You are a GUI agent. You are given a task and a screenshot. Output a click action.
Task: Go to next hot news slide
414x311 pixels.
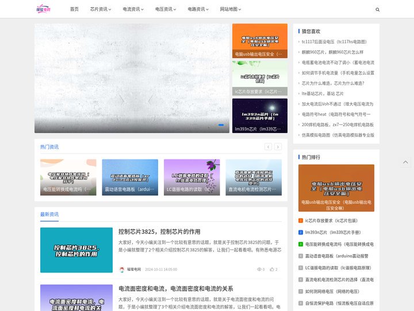point(278,147)
